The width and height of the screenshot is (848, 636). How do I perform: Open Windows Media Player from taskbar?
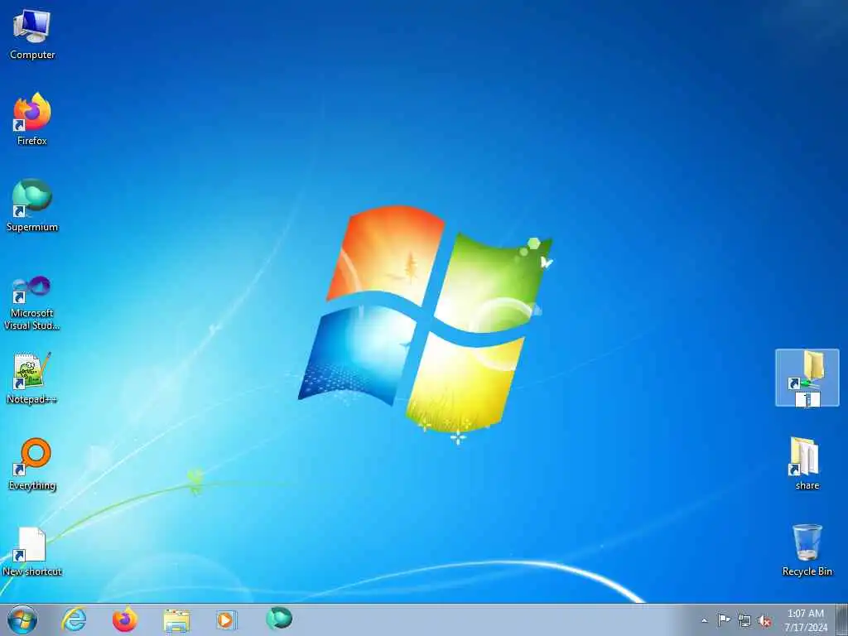click(227, 619)
